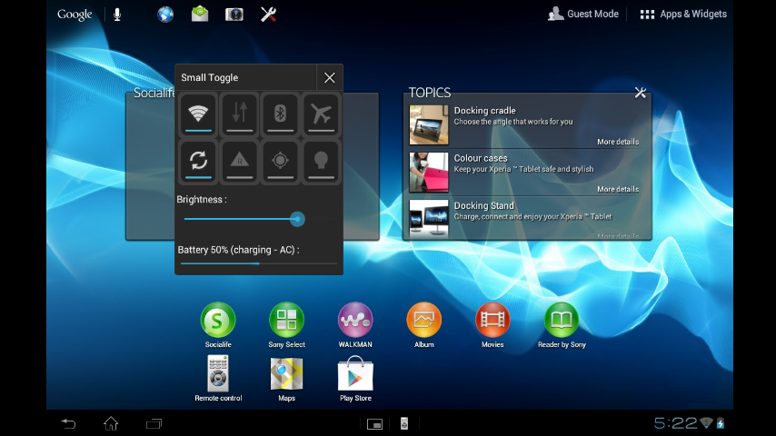Screen dimensions: 776x436
Task: Open More details for Colour cases
Action: click(x=617, y=189)
